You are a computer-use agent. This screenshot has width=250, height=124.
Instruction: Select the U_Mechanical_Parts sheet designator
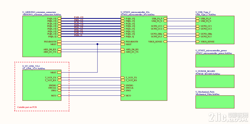pos(205,92)
